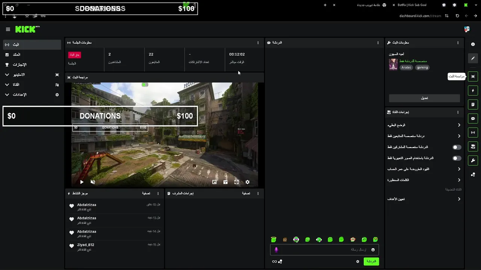Open the session info panel three-dot menu
This screenshot has height=270, width=481.
[258, 43]
